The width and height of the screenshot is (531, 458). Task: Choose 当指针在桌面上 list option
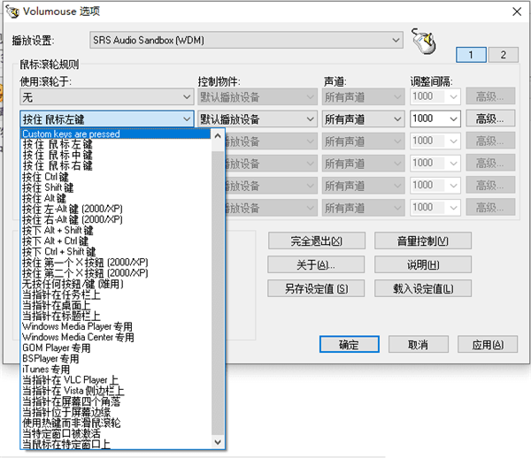click(55, 304)
